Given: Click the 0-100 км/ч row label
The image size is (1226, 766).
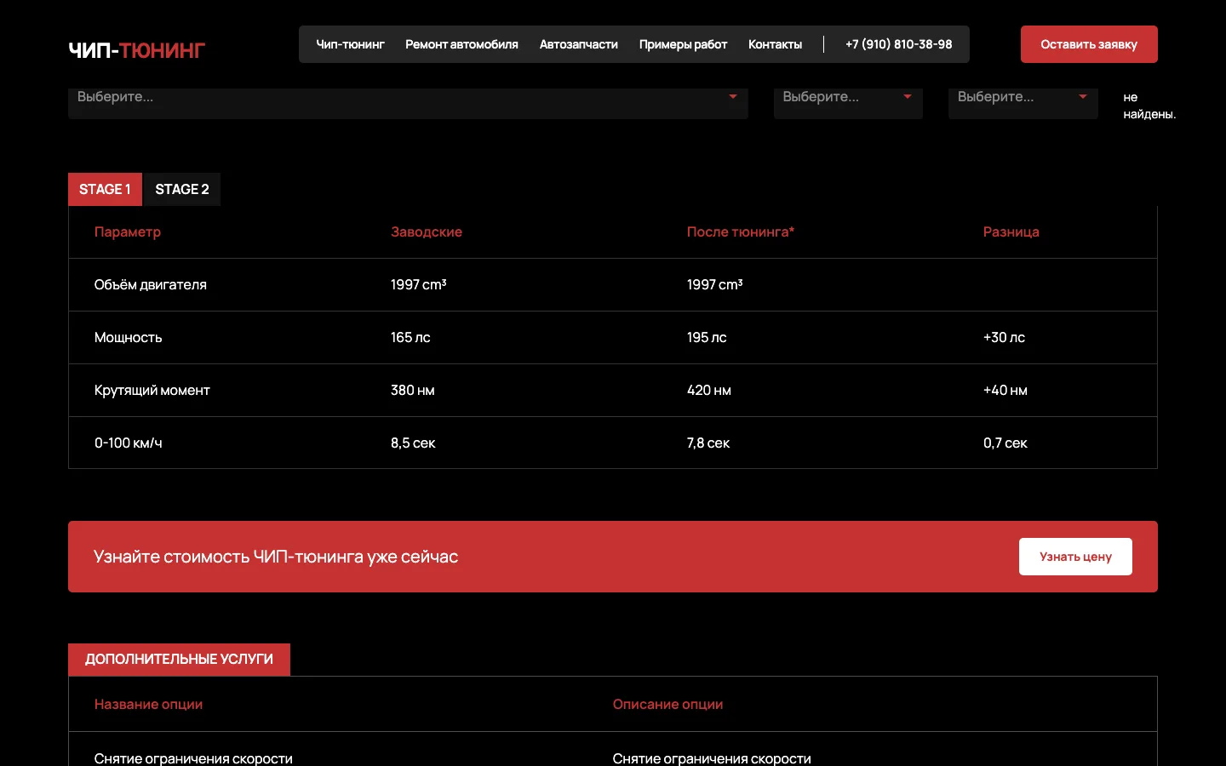Looking at the screenshot, I should 129,443.
